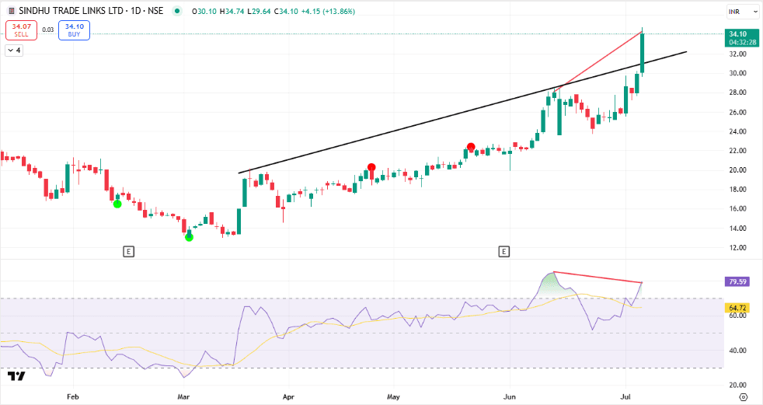Click the red SELL 34.07 button

pos(21,30)
